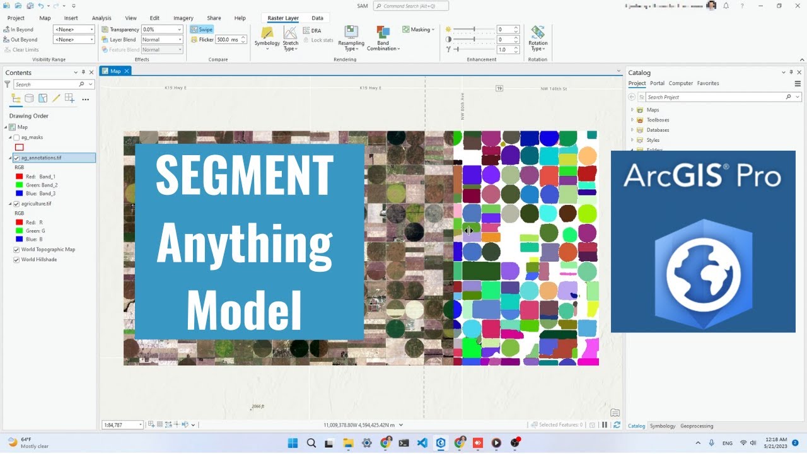Click the Undo arrow in quick access toolbar
807x454 pixels.
click(40, 6)
